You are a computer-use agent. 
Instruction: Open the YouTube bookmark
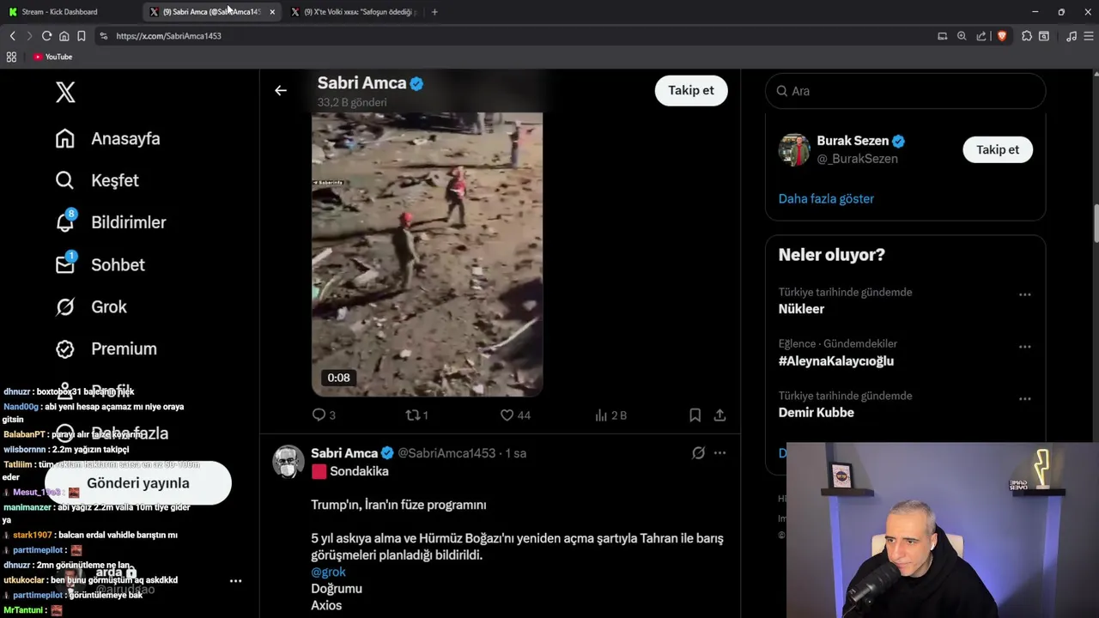click(52, 57)
